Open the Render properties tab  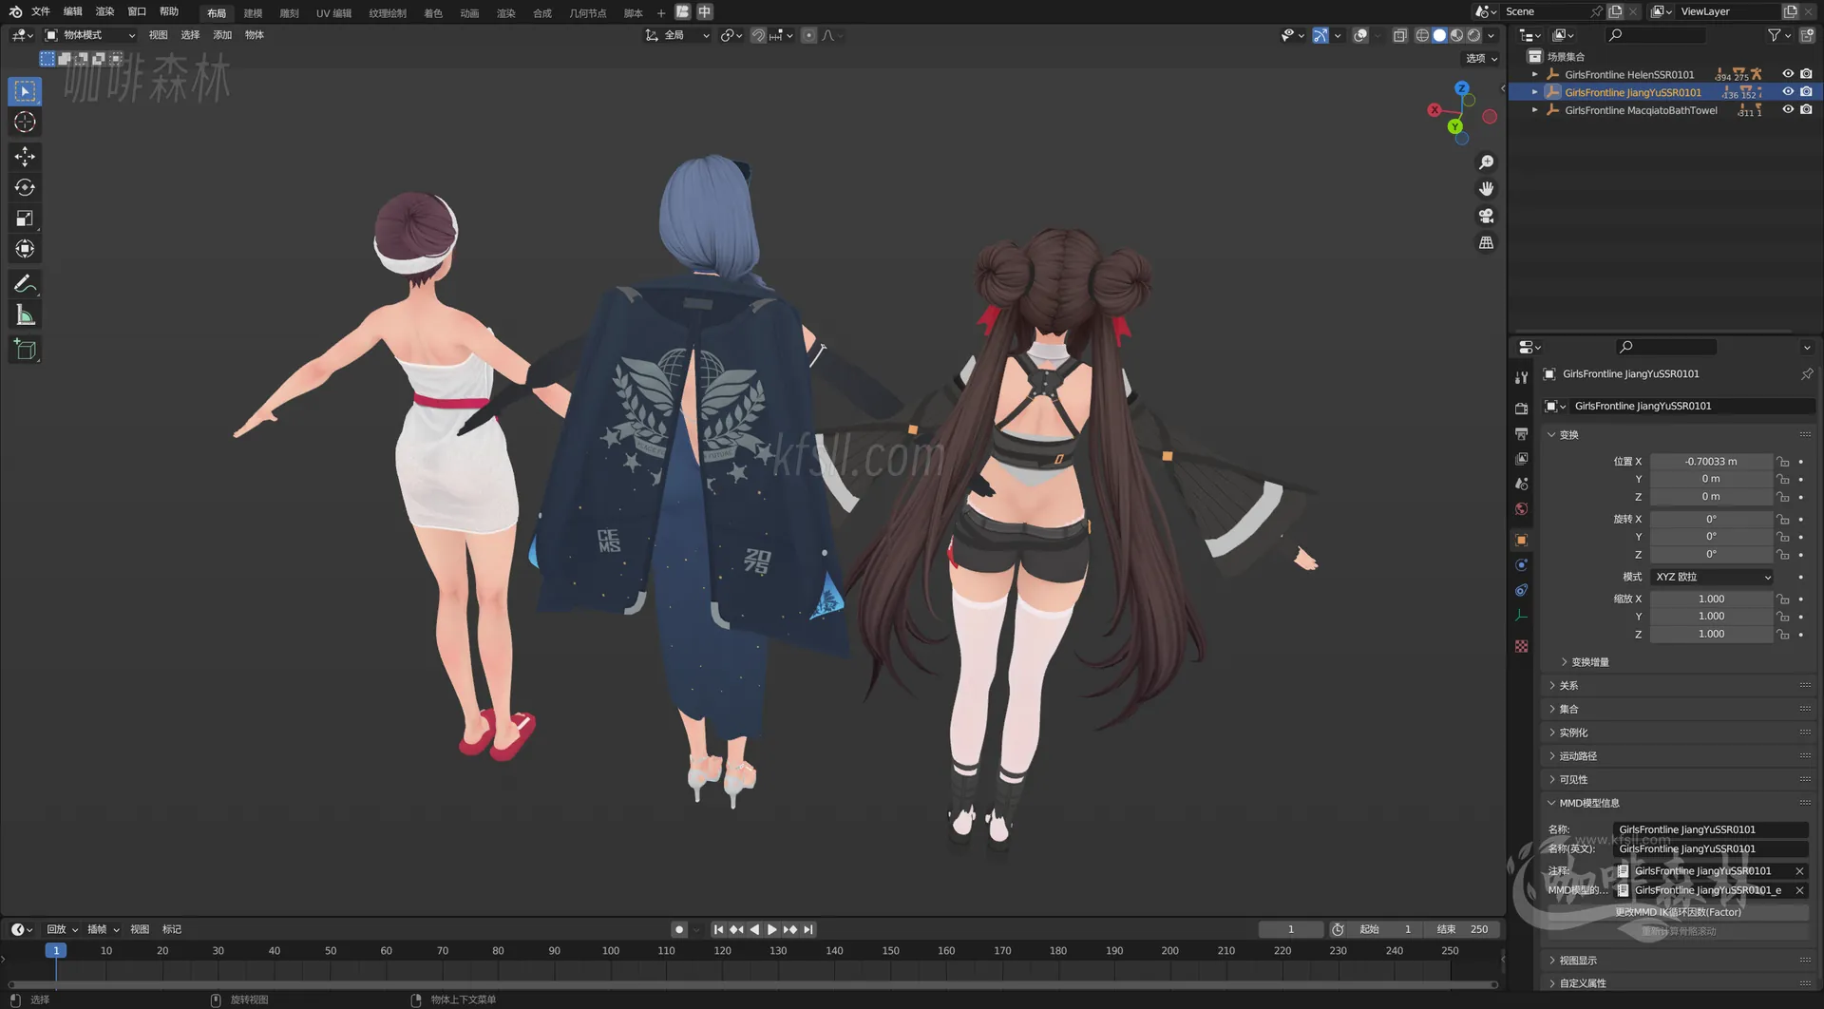(x=1521, y=408)
